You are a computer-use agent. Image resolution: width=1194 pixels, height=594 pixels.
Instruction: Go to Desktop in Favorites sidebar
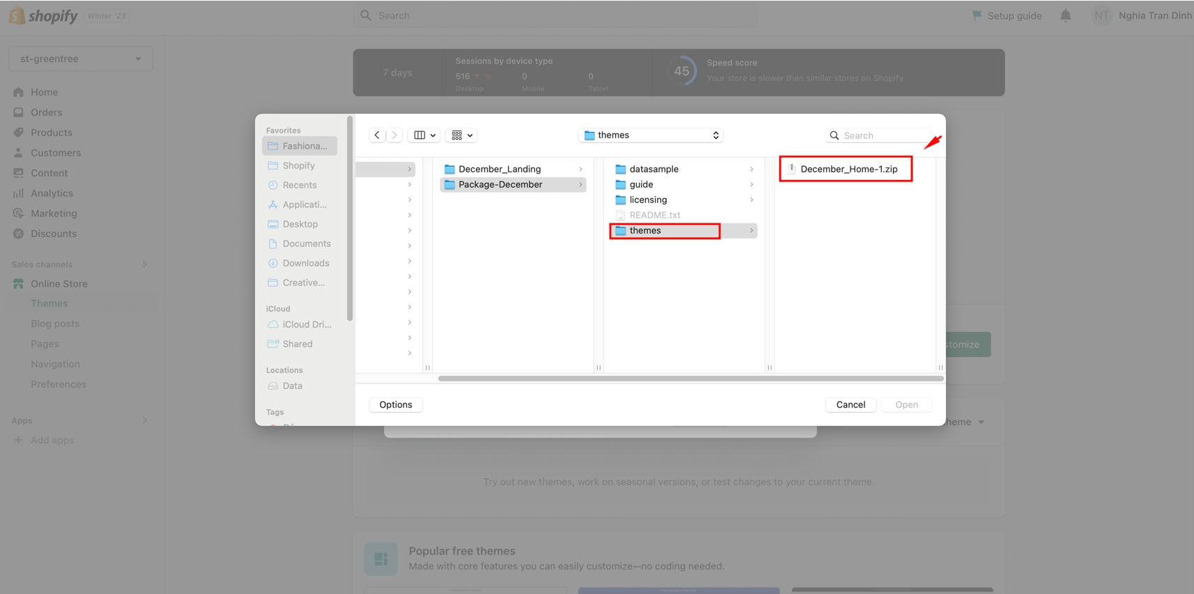(300, 224)
